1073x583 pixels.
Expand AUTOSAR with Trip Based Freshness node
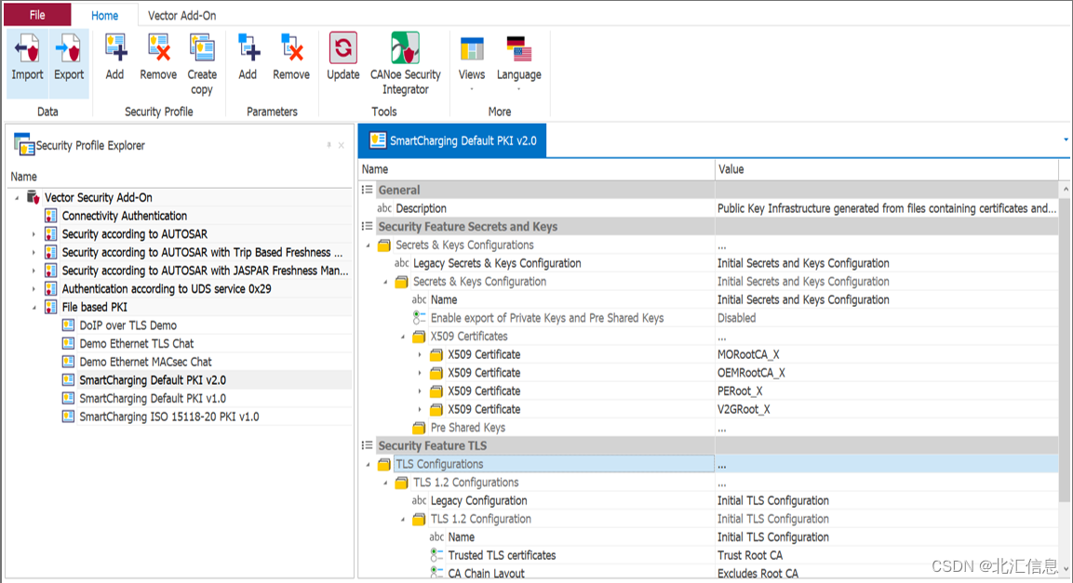click(34, 252)
